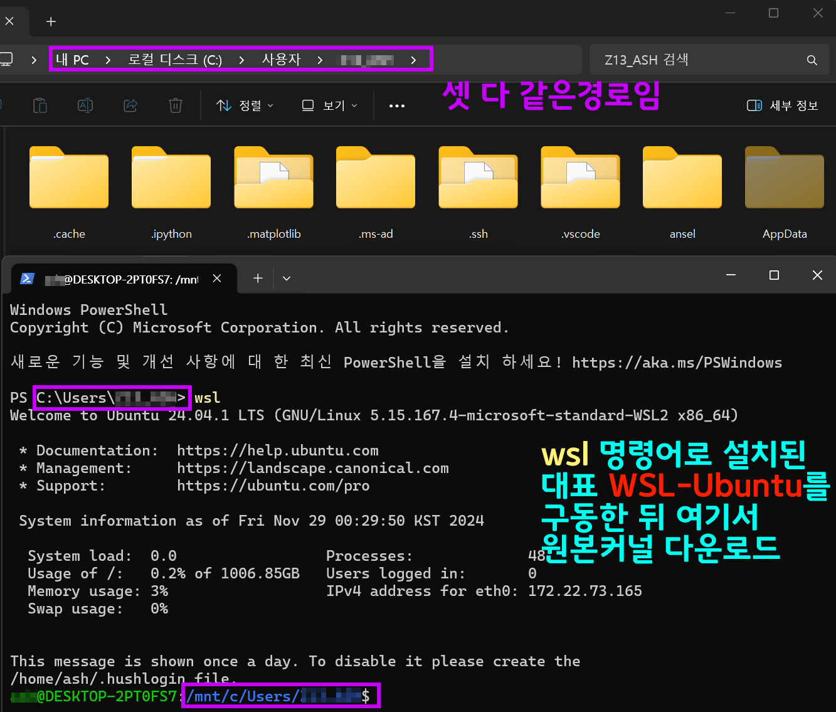This screenshot has width=836, height=712.
Task: Open the 정렬 (Sort) dropdown
Action: click(245, 105)
